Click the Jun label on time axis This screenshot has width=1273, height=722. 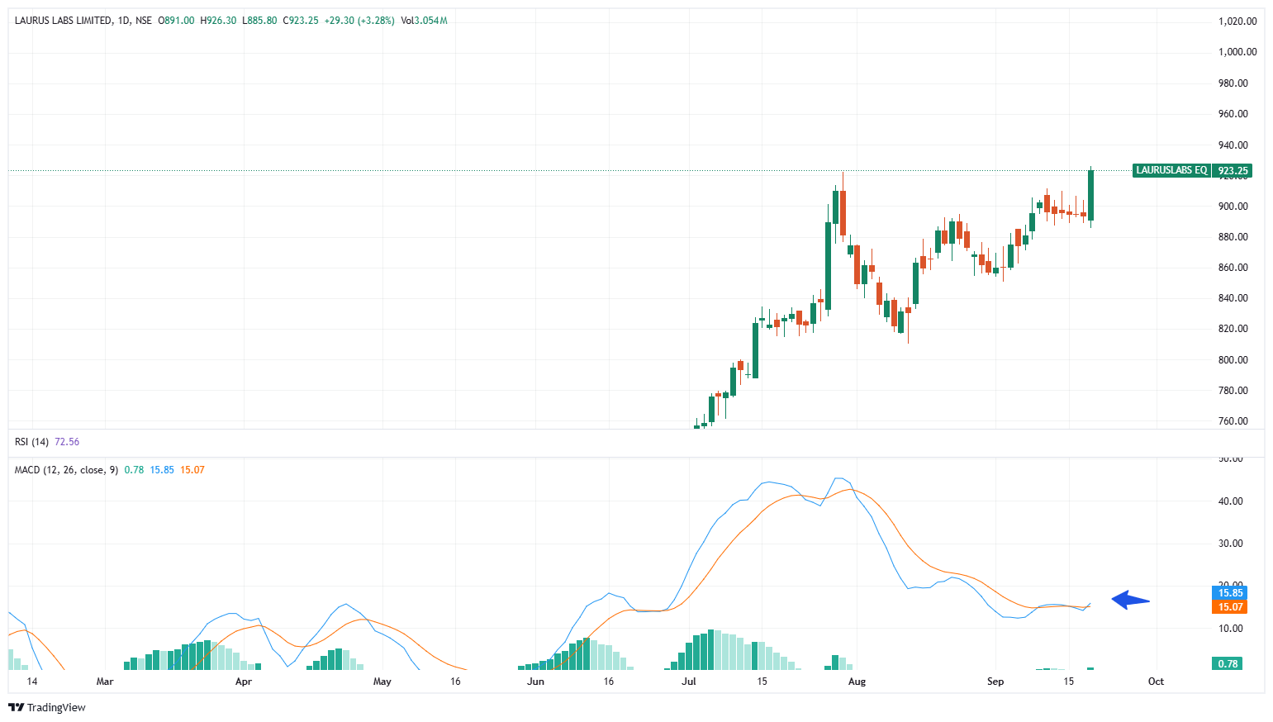tap(536, 682)
